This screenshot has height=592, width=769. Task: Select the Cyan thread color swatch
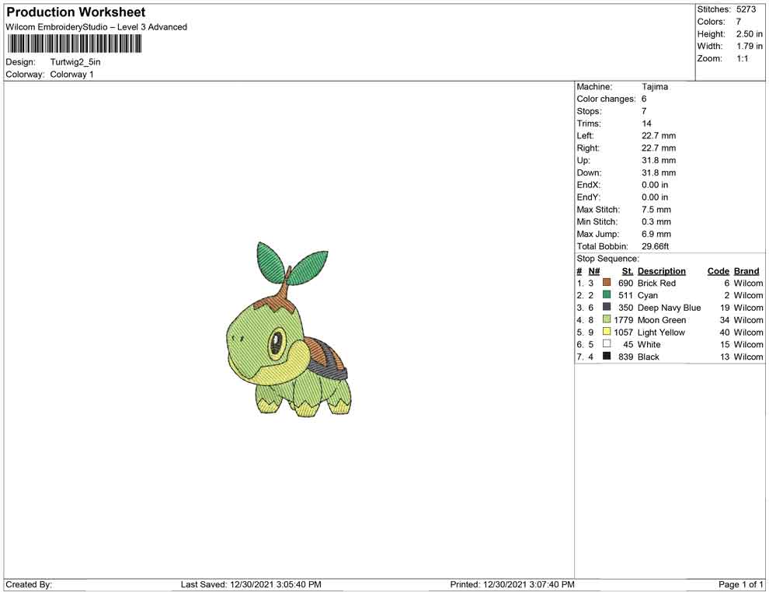tap(607, 295)
